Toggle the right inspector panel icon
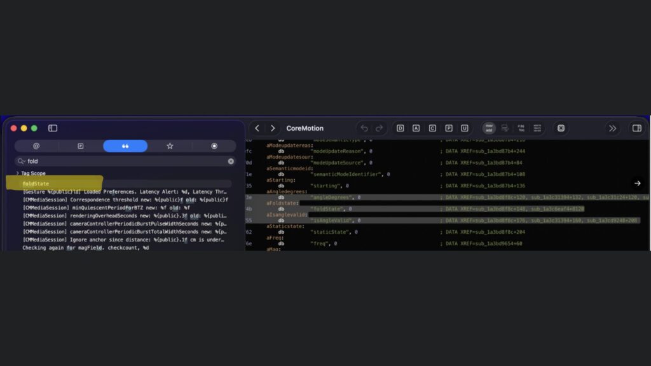 [637, 128]
